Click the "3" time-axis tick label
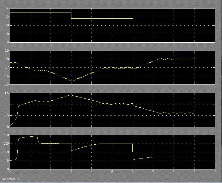The width and height of the screenshot is (222, 183). 71,172
